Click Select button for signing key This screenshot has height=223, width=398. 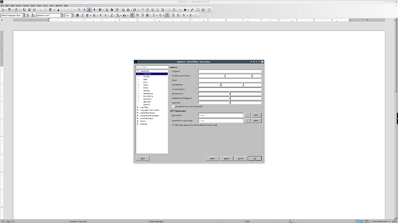(x=256, y=115)
